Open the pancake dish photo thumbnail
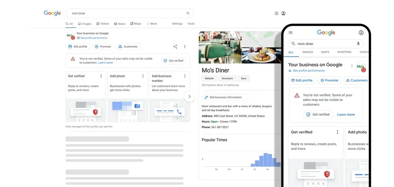Image resolution: width=394 pixels, height=187 pixels. pos(261,56)
